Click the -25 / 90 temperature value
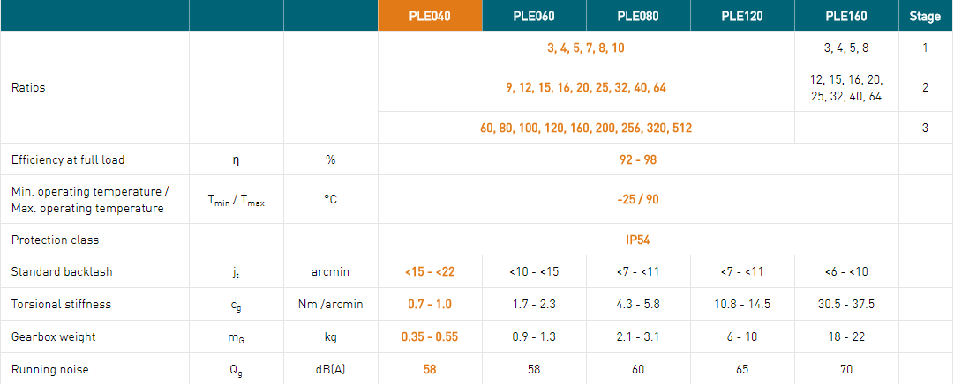 point(638,199)
